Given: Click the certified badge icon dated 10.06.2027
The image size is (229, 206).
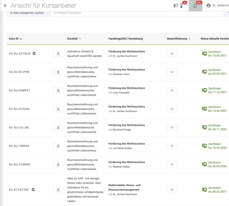Looking at the screenshot, I should pos(204,54).
